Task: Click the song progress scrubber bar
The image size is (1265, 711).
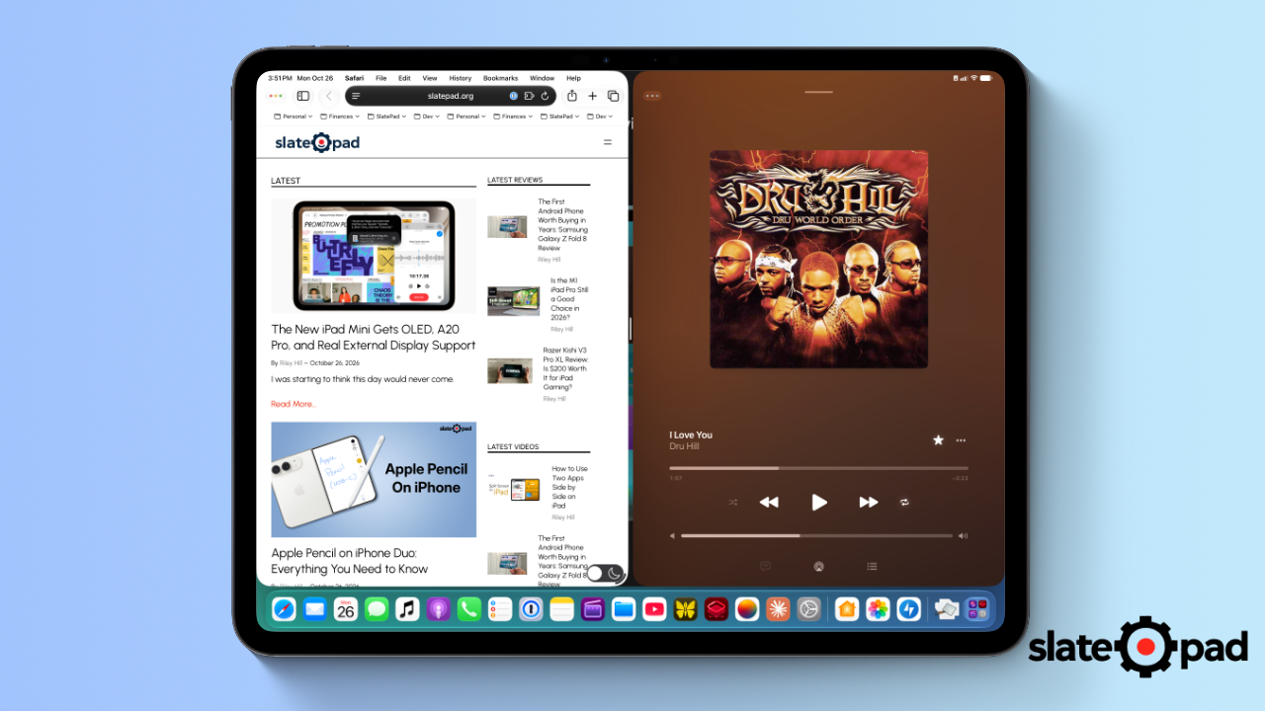Action: click(x=818, y=468)
